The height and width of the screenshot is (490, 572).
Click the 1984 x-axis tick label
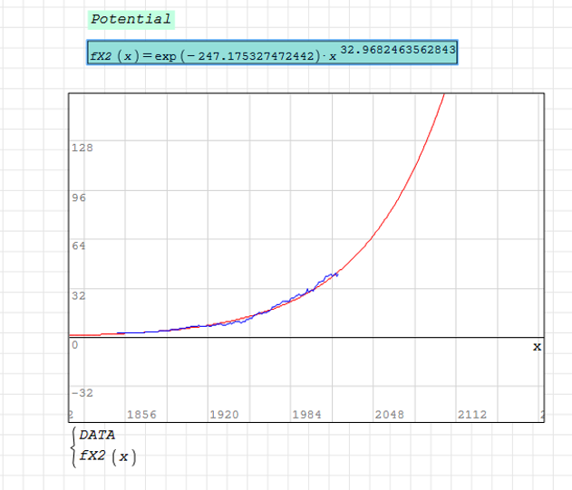pos(306,414)
